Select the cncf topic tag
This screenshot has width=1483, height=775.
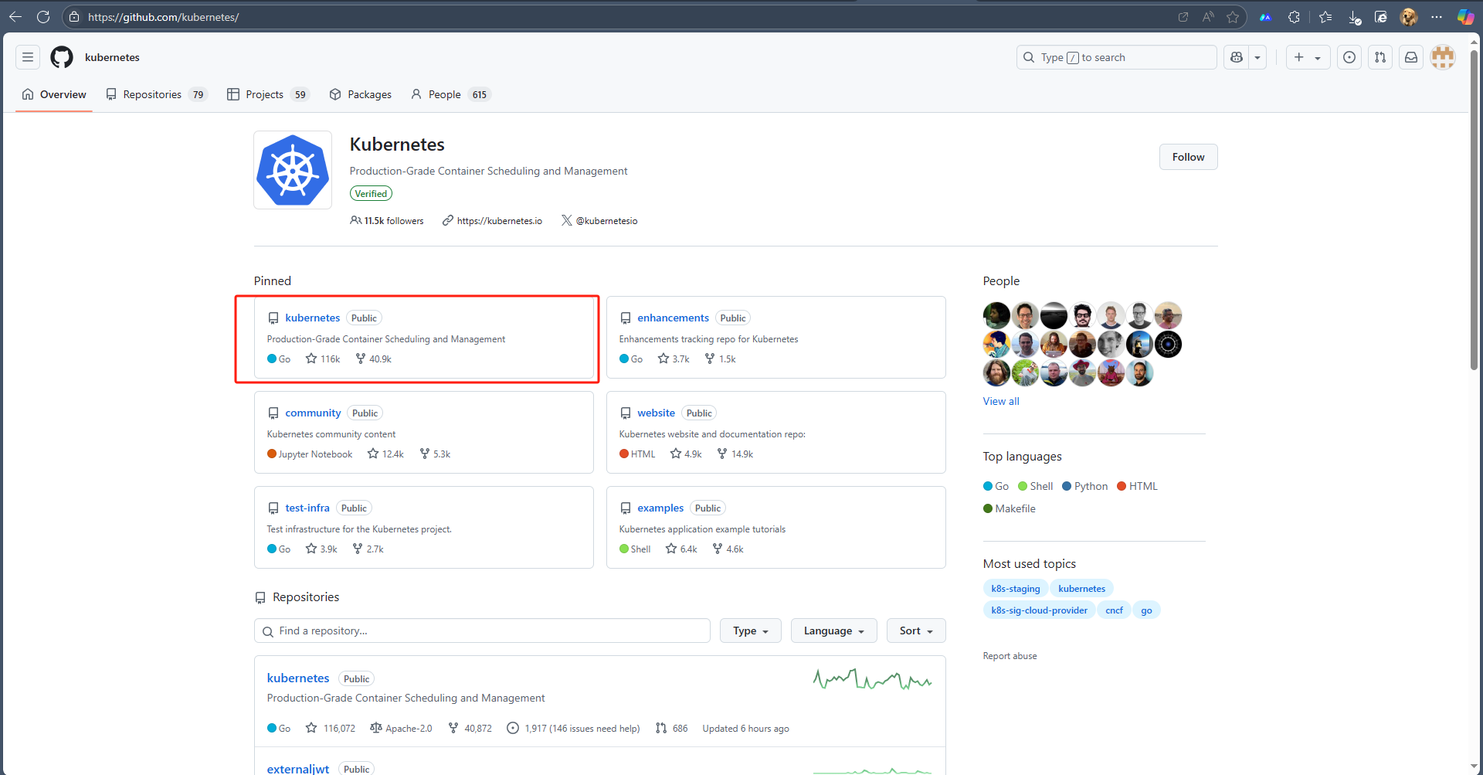[1114, 610]
